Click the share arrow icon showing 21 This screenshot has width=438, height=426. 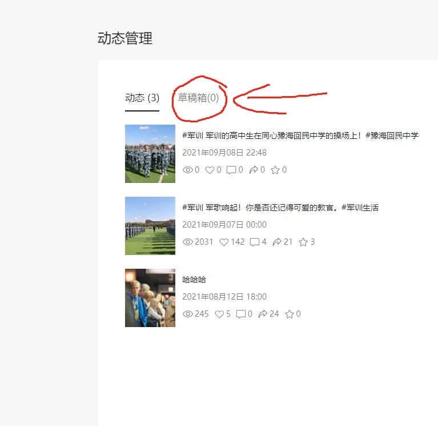pyautogui.click(x=277, y=242)
